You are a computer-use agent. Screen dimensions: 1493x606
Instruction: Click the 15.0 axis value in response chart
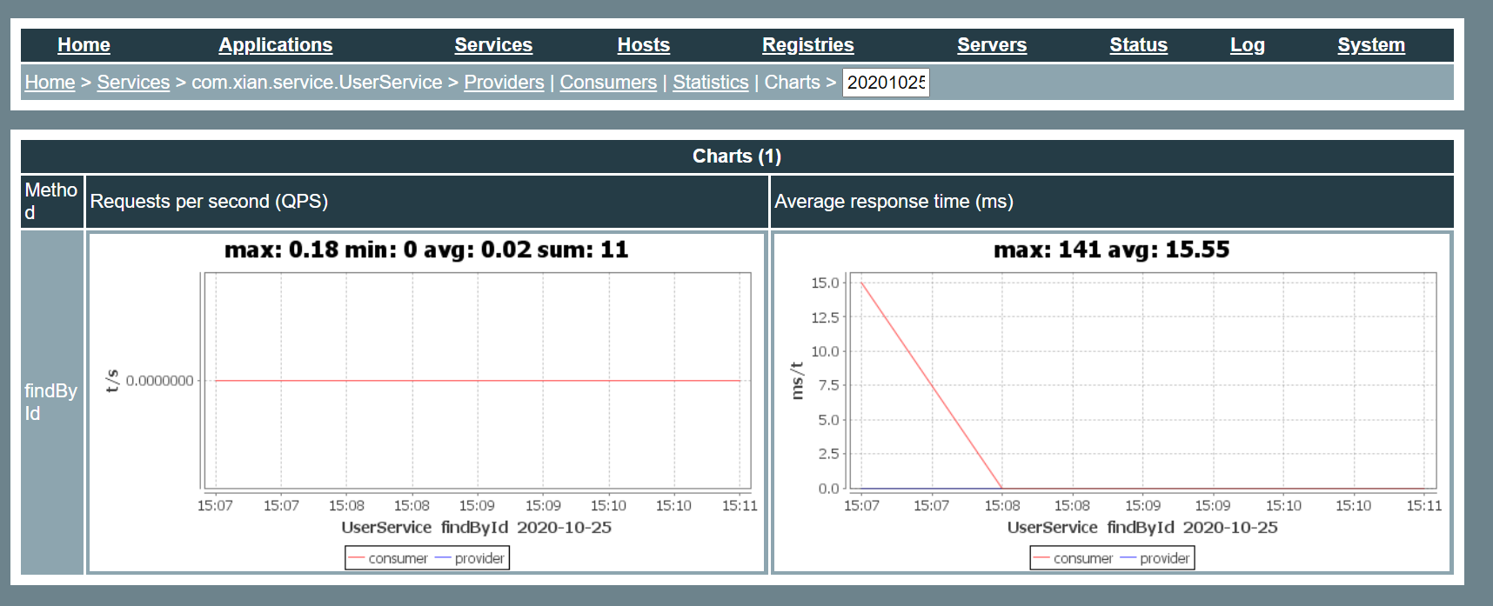click(x=825, y=283)
